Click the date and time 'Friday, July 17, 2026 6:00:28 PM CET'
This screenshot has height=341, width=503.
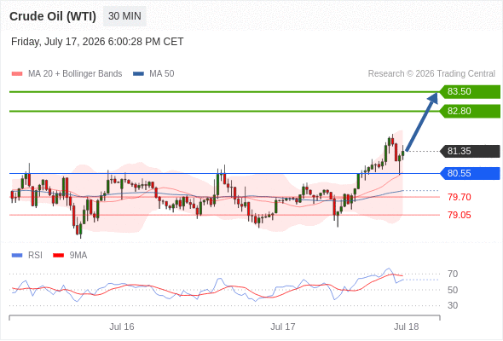(97, 42)
